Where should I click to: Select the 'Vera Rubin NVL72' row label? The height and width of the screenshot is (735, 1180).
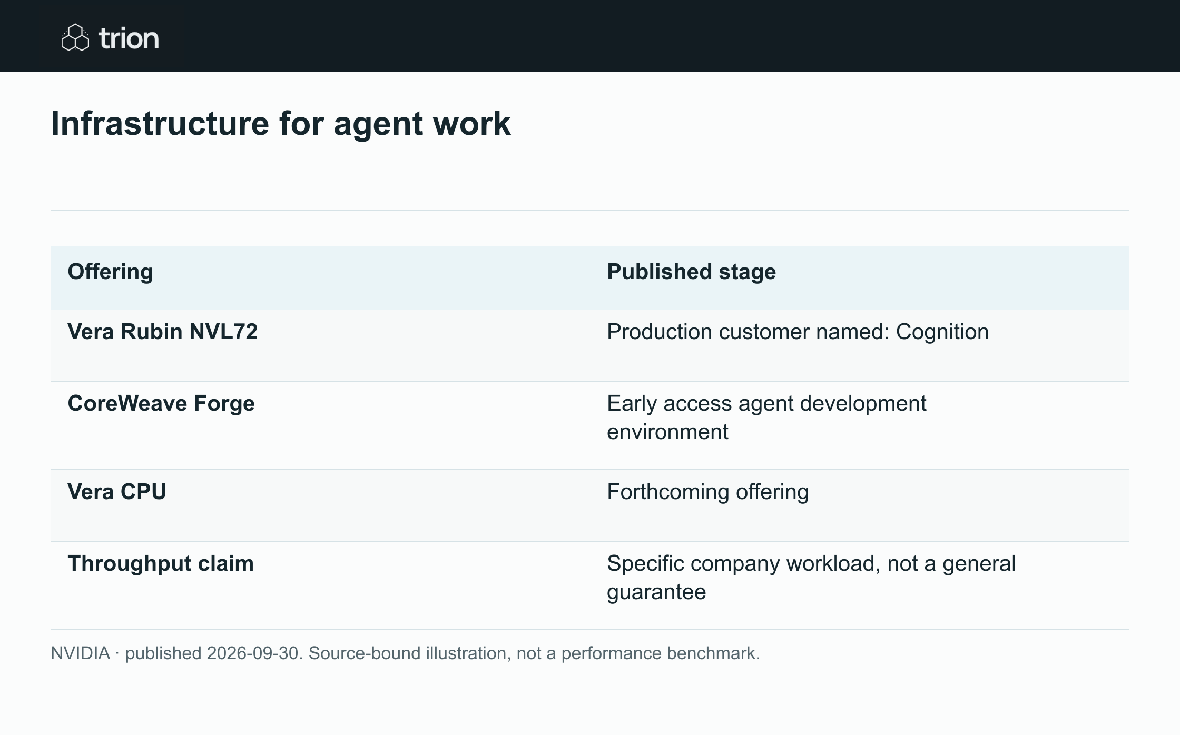pos(162,332)
